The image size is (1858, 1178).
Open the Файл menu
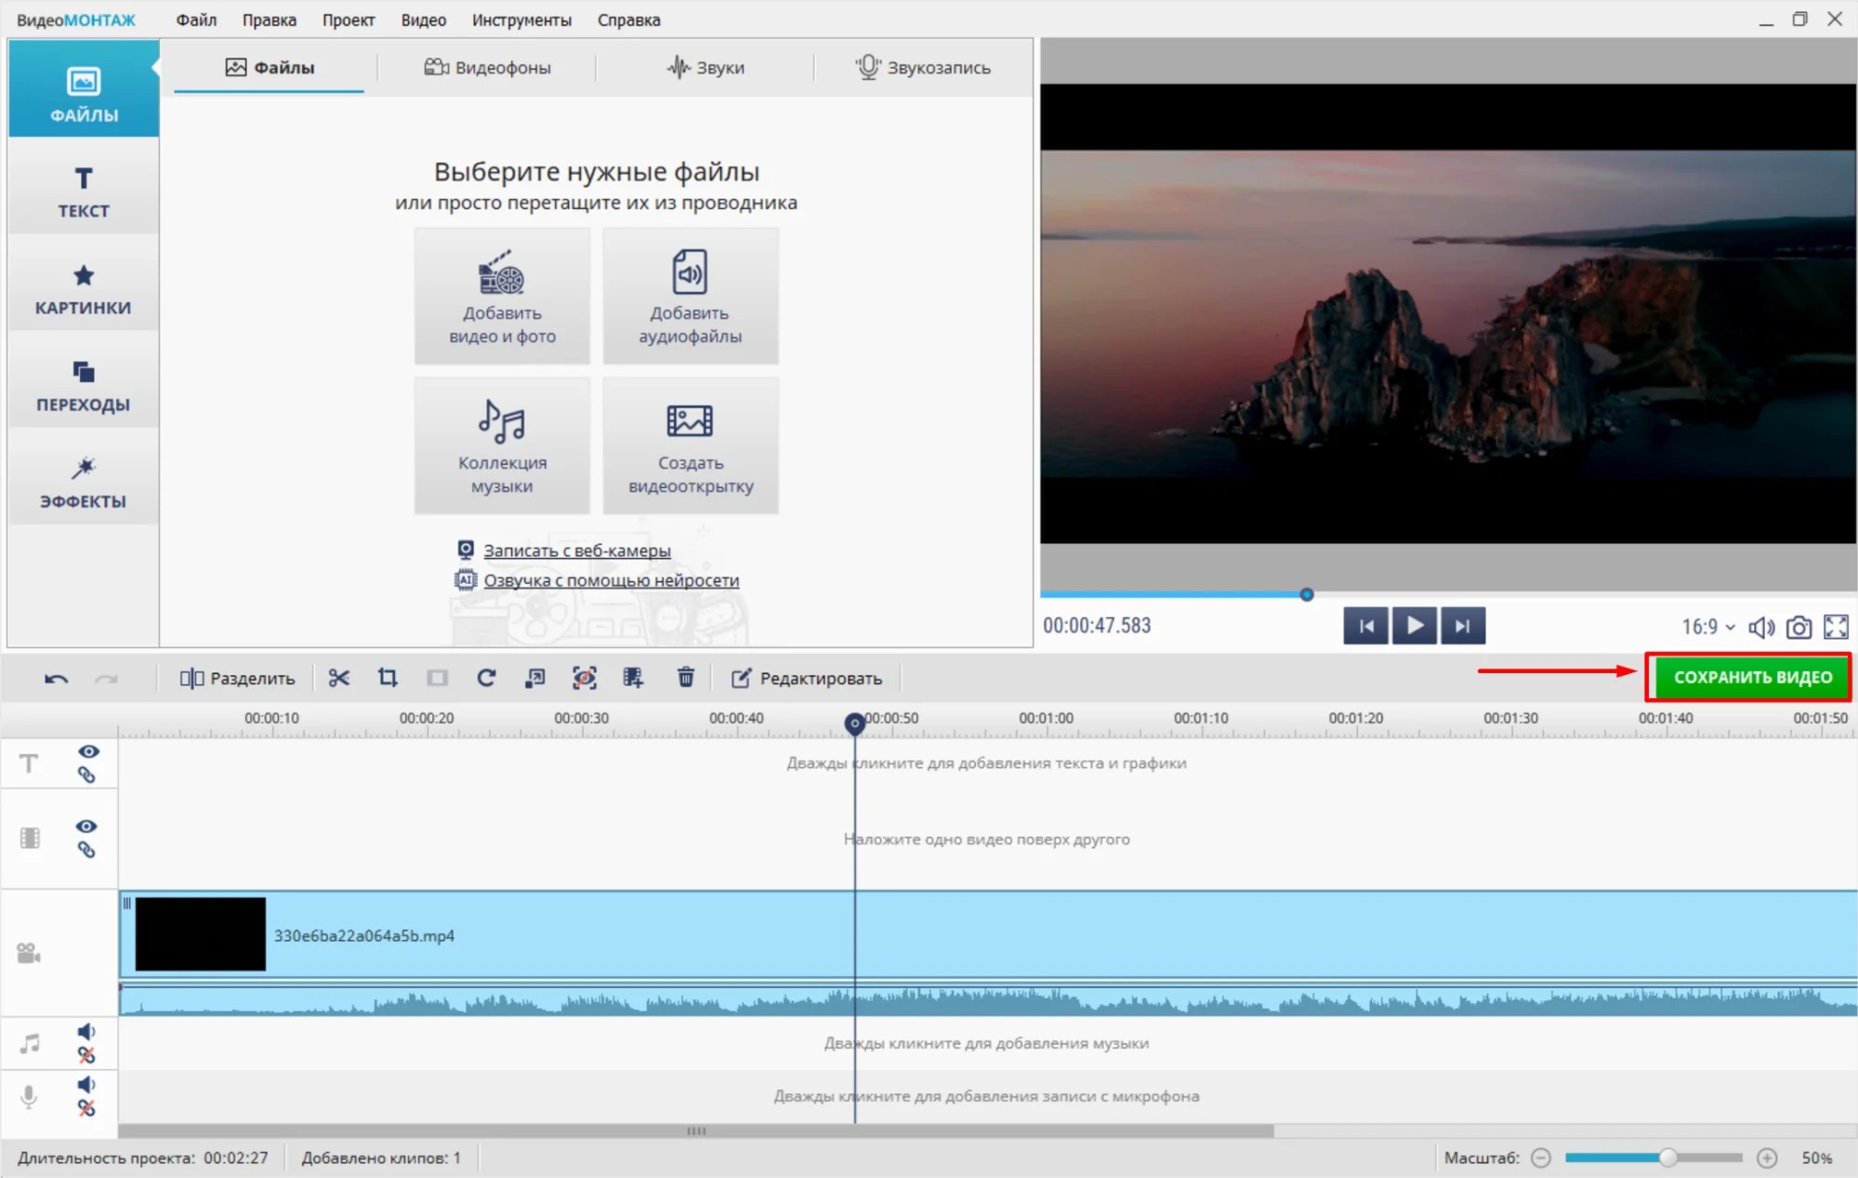196,20
